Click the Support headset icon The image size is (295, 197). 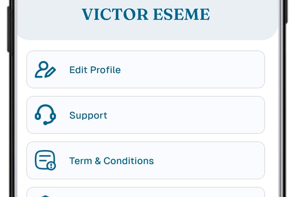pyautogui.click(x=45, y=115)
